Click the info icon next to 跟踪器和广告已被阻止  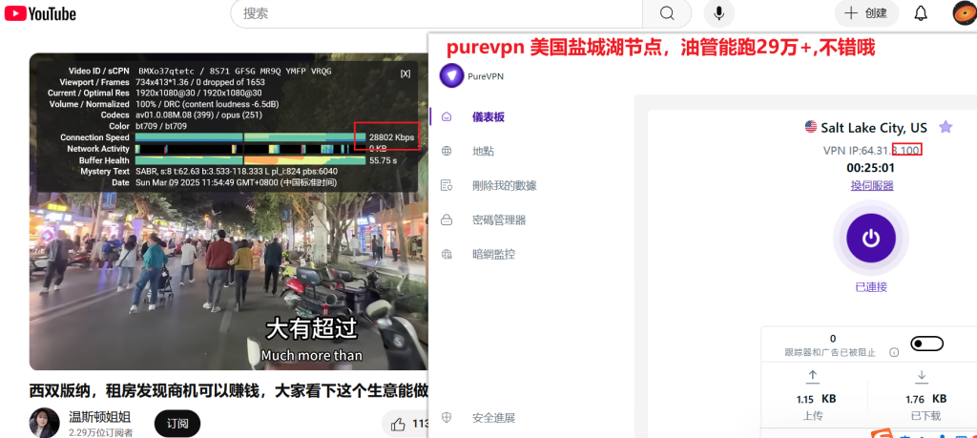[x=894, y=353]
